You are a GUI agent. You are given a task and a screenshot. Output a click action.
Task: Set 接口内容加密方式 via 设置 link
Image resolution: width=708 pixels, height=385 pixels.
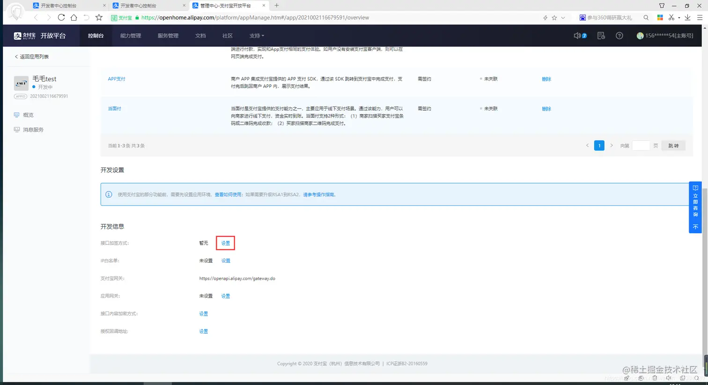[204, 314]
